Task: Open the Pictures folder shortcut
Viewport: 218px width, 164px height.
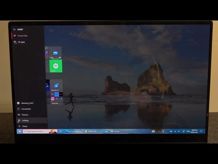Action: pyautogui.click(x=25, y=115)
